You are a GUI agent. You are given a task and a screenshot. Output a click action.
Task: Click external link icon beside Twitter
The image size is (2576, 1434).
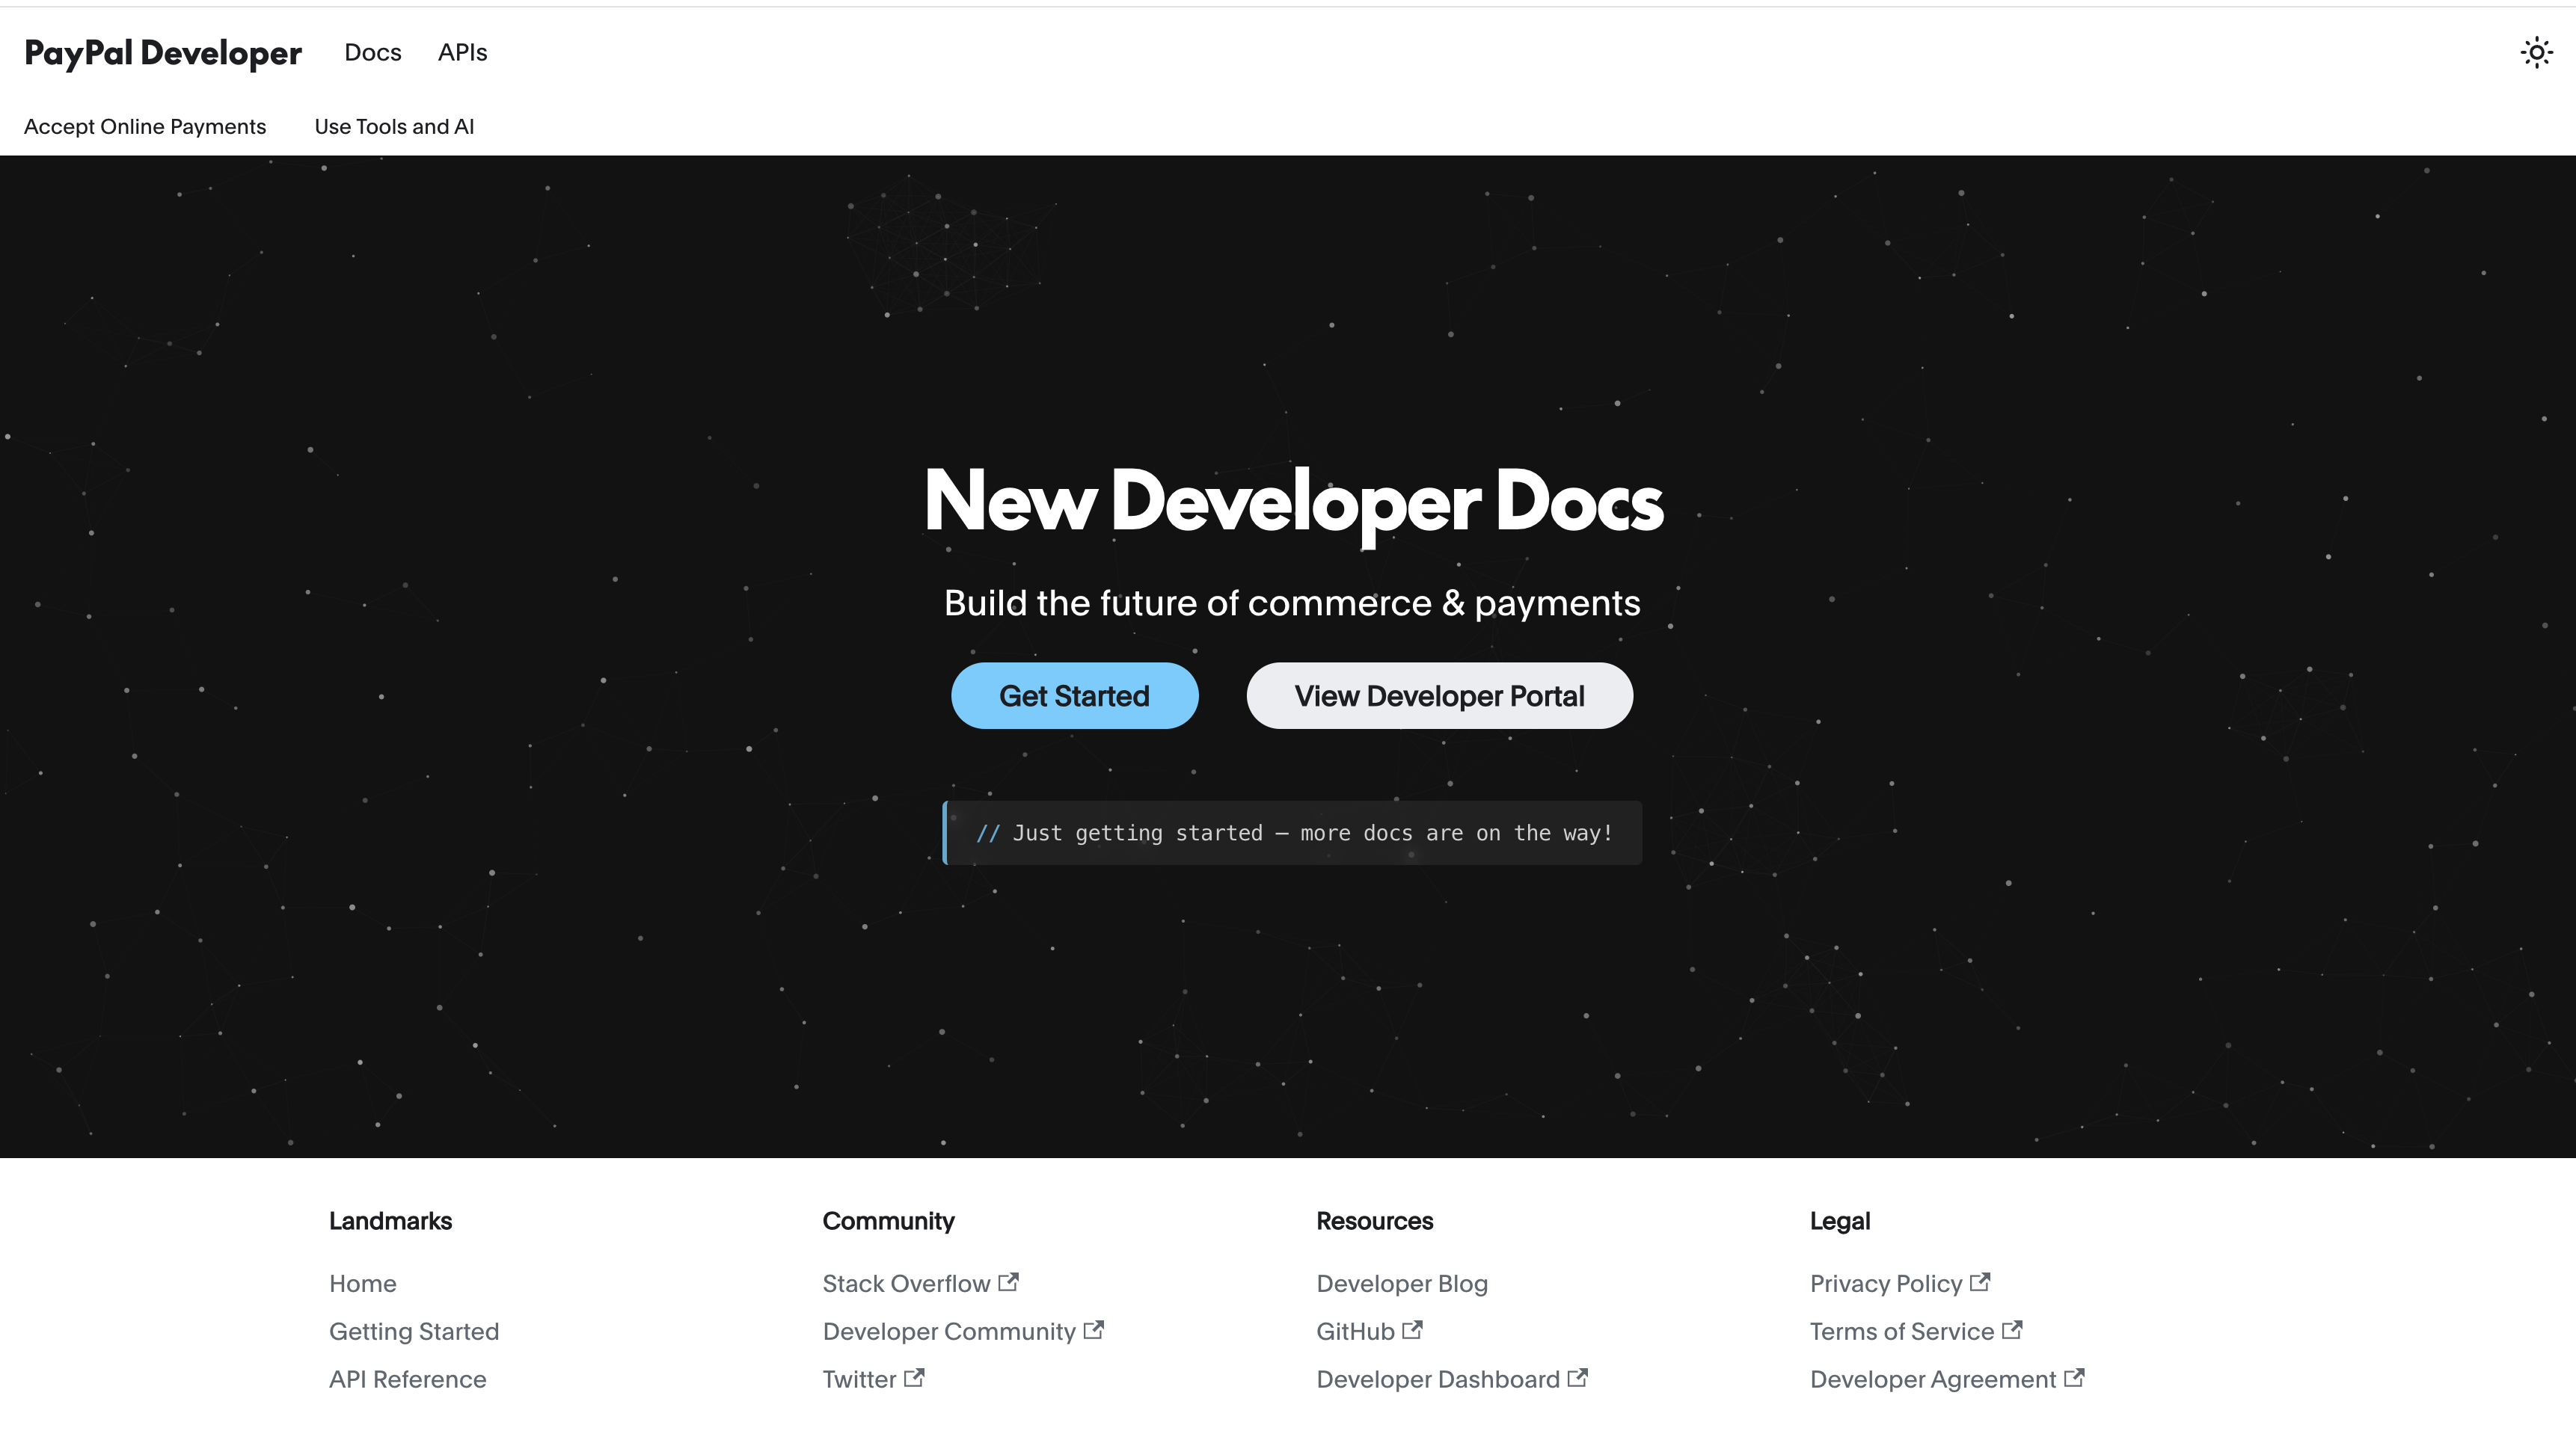[x=914, y=1378]
